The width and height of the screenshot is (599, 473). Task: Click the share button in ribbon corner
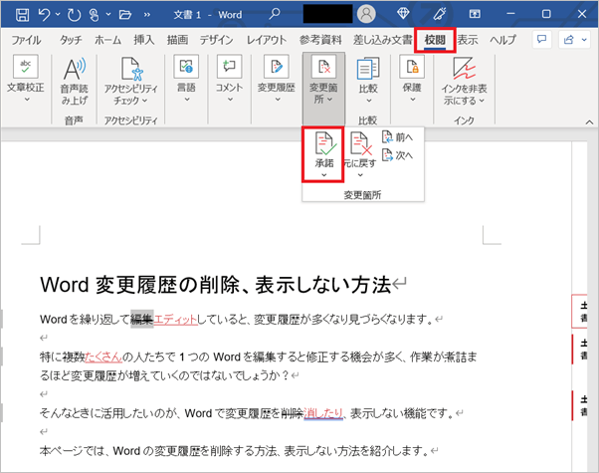571,40
